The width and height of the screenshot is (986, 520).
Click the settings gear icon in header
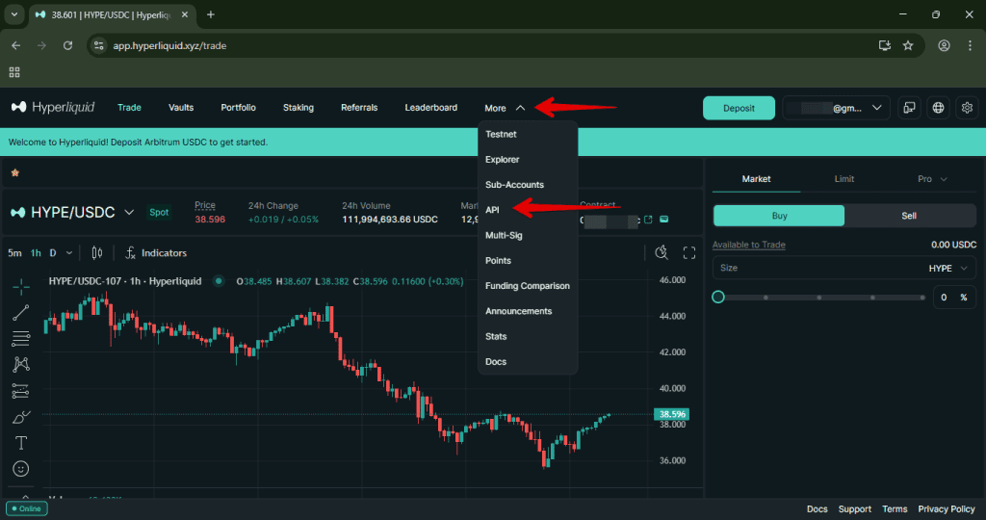(968, 108)
